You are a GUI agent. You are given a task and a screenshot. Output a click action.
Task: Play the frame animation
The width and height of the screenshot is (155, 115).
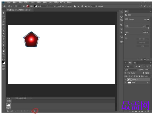pos(24,111)
